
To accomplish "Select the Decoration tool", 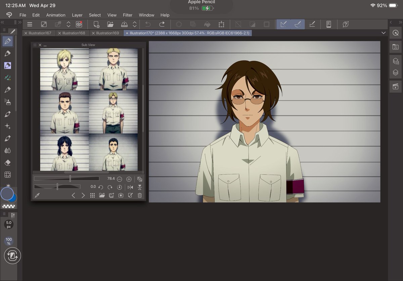I will coord(8,126).
